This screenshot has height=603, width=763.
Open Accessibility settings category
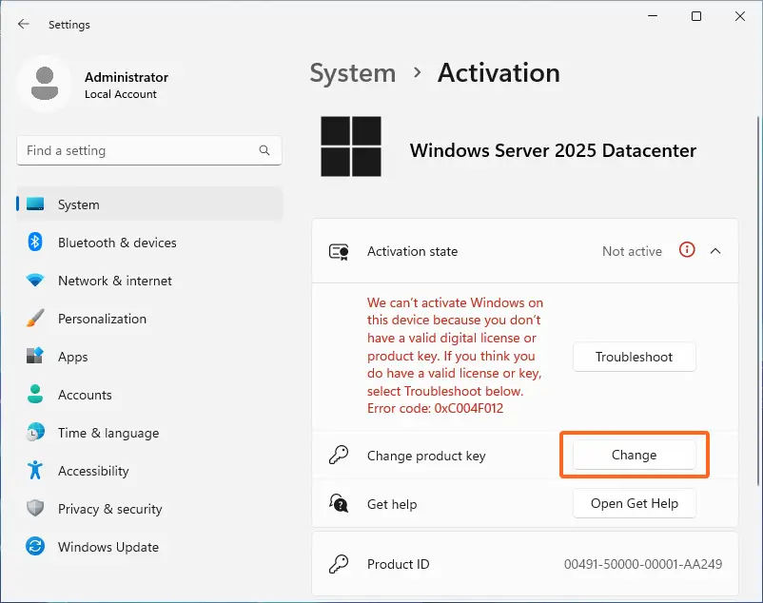point(149,470)
